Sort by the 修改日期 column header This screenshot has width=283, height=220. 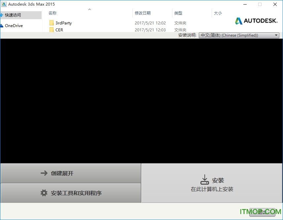143,13
